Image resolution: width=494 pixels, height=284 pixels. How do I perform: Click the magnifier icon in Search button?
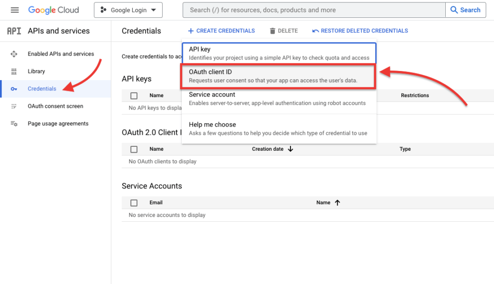coord(454,10)
